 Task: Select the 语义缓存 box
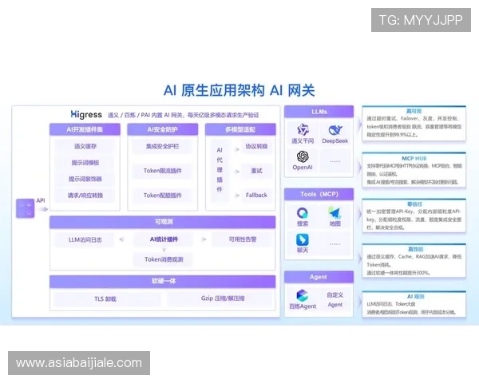pyautogui.click(x=85, y=146)
